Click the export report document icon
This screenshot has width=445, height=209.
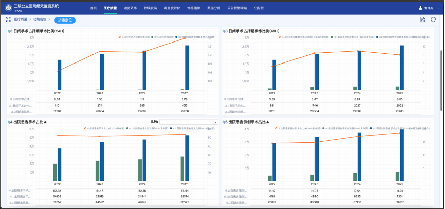coord(422,19)
